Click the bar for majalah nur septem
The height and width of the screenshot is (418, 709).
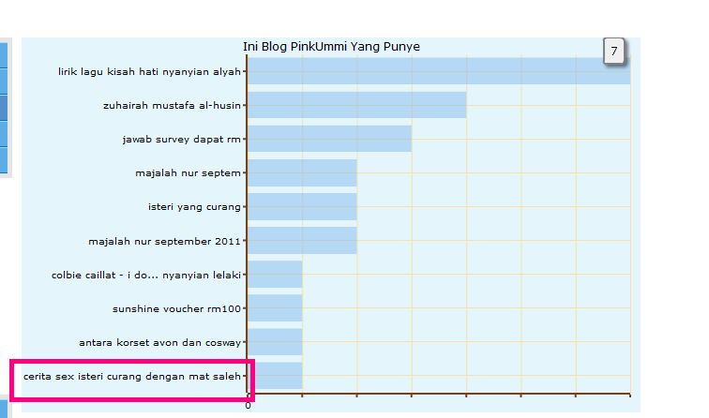point(302,172)
